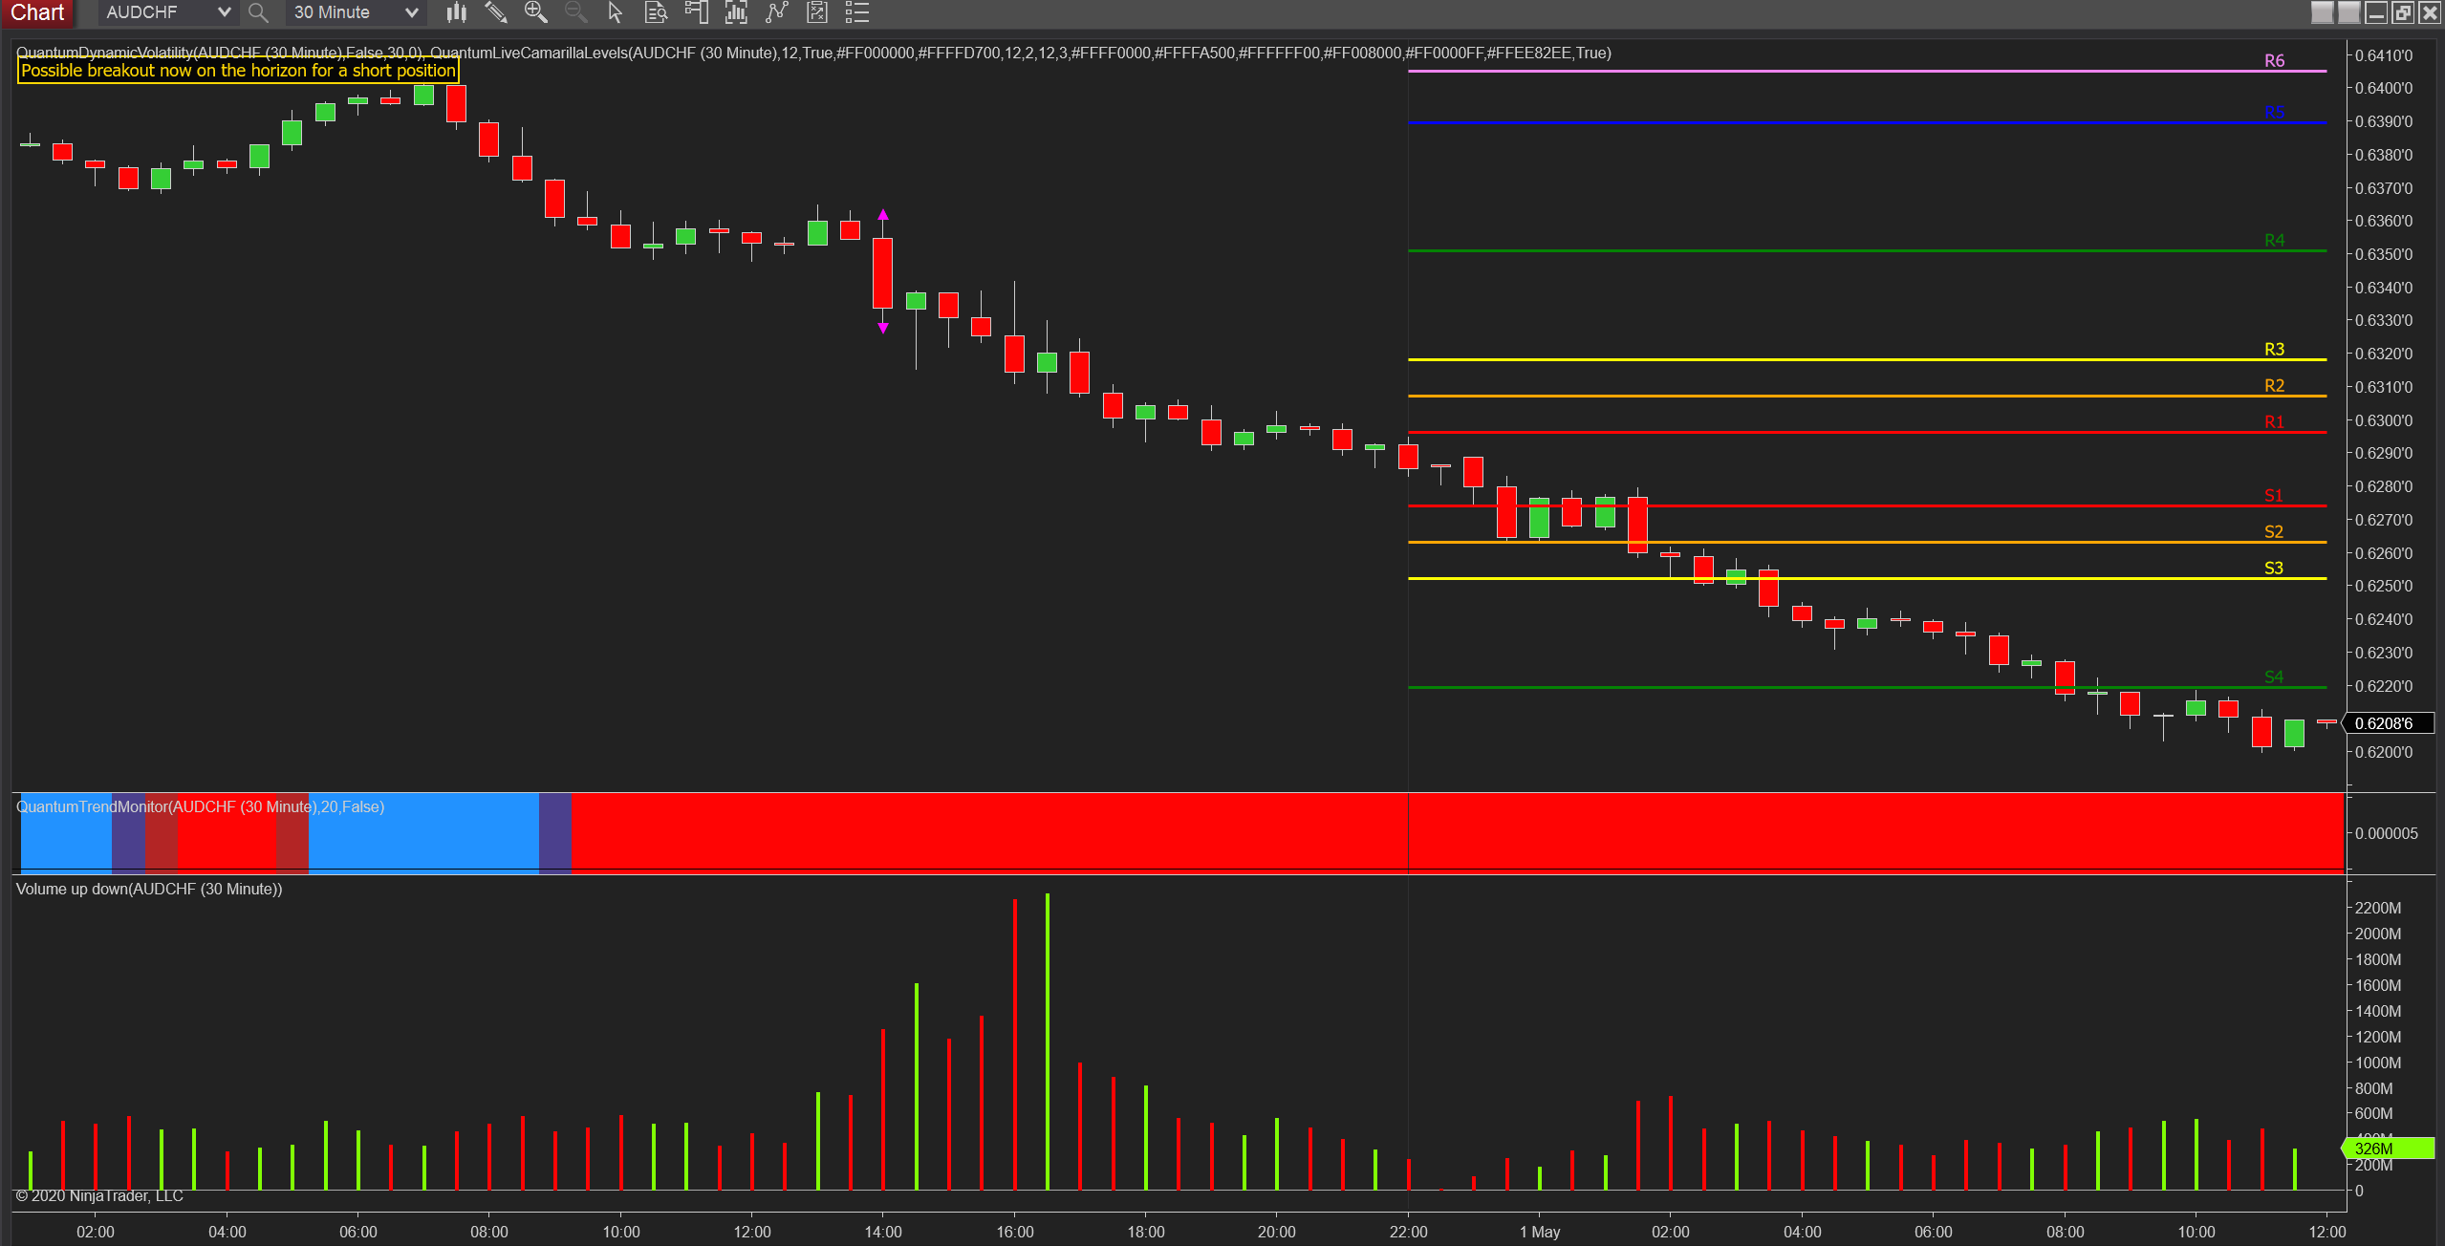
Task: Click the NinjaTrader copyright text
Action: [x=100, y=1195]
